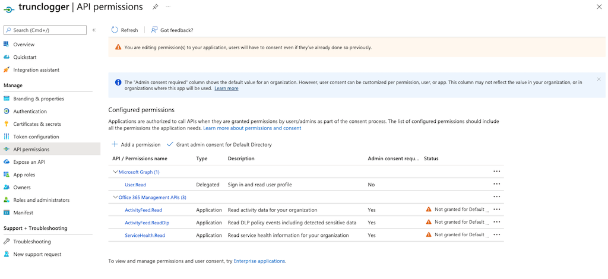
Task: Click the 'Read DLP policy events' description
Action: pos(292,223)
